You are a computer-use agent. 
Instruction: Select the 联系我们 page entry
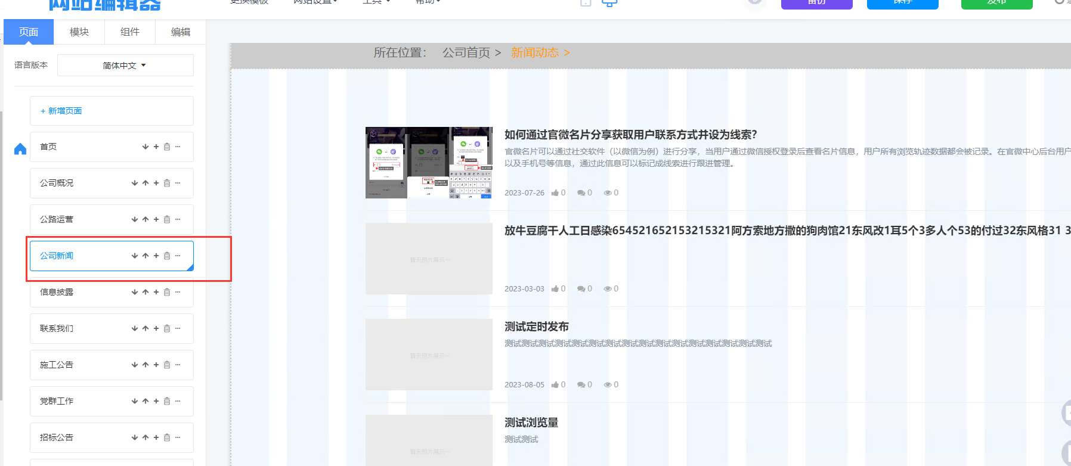coord(112,328)
